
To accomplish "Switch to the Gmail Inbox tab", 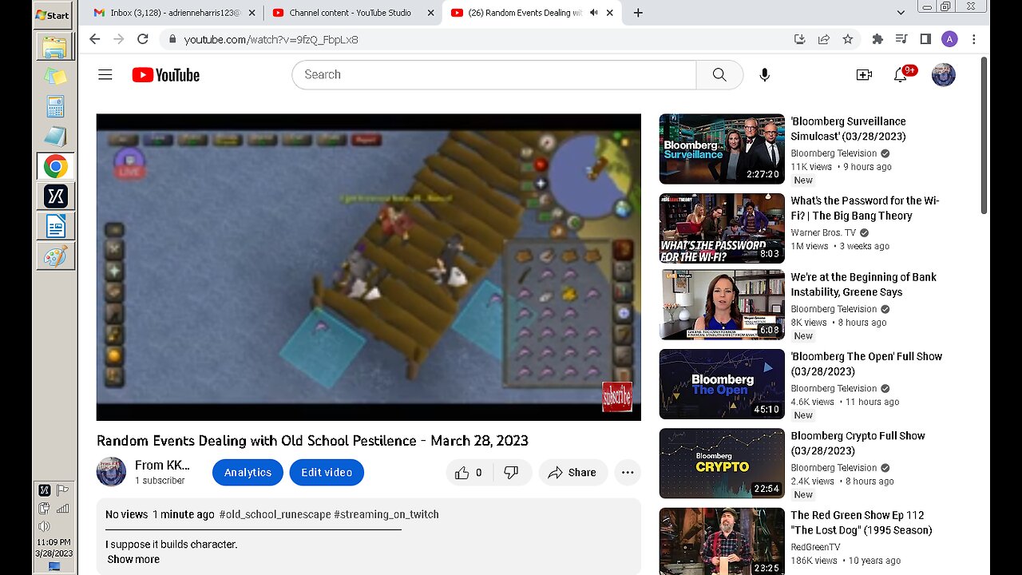I will tap(174, 13).
